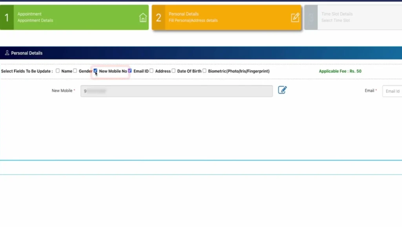Click the edit pencil beside New Mobile field
The image size is (402, 227).
click(x=282, y=90)
